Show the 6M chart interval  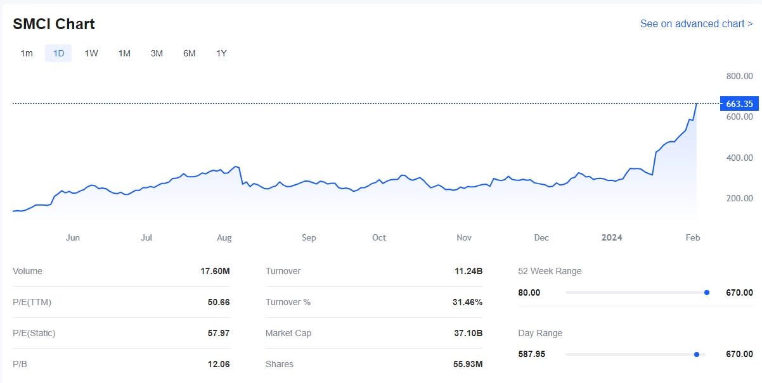point(189,53)
